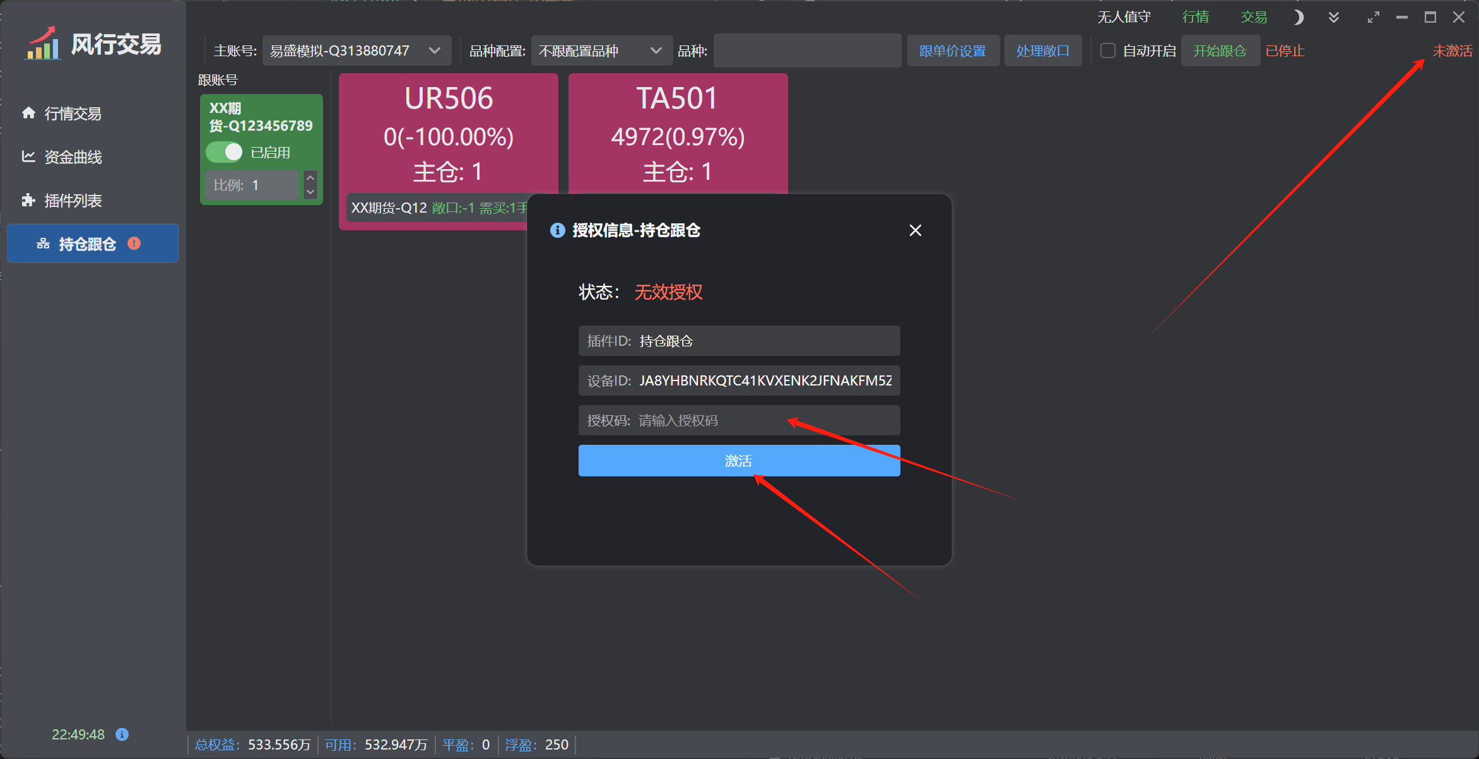Screen dimensions: 1479x759
Task: Go to 插件列表 sidebar item
Action: tap(73, 201)
